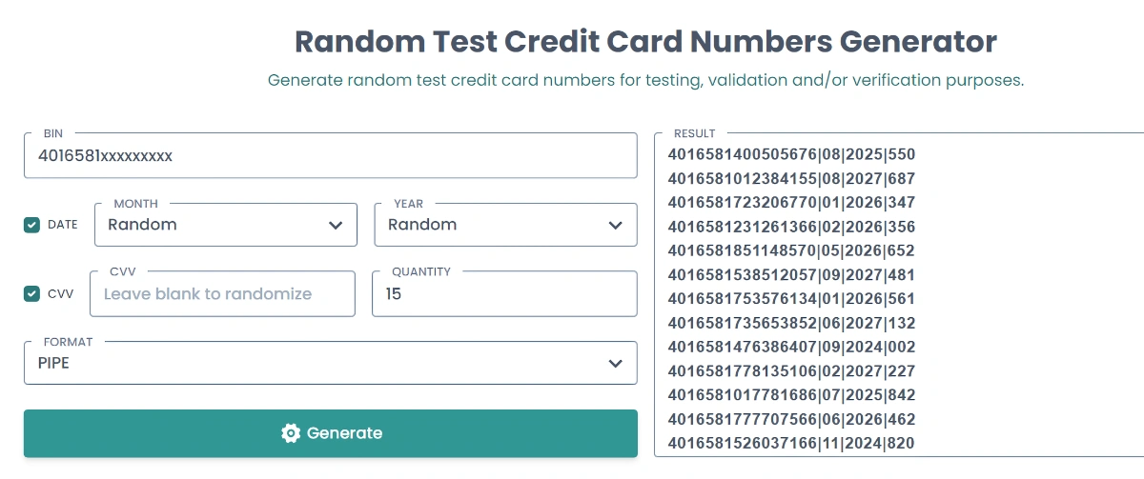
Task: Click the Random Test Credit Card Numbers Generator heading
Action: tap(645, 42)
